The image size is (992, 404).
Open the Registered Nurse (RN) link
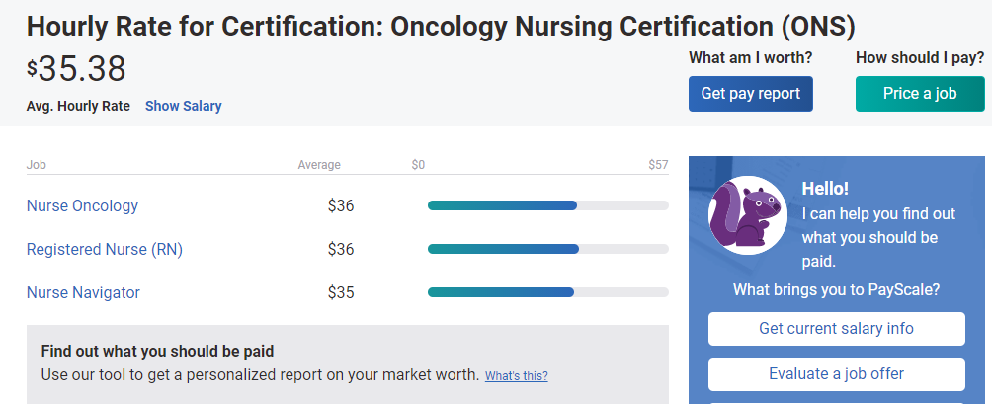[x=105, y=249]
